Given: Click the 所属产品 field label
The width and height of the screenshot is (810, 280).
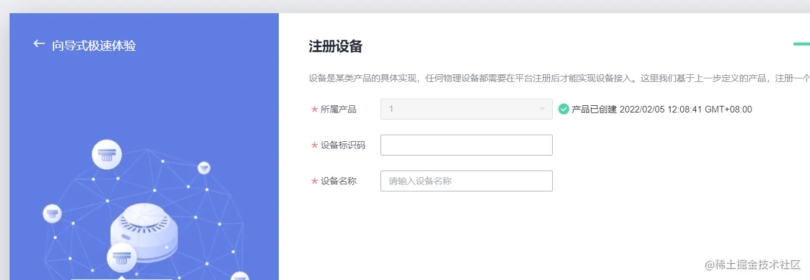Looking at the screenshot, I should click(x=339, y=109).
